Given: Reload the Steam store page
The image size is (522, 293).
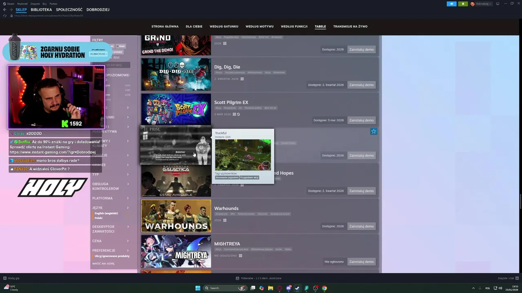Looking at the screenshot, I should click(5, 15).
